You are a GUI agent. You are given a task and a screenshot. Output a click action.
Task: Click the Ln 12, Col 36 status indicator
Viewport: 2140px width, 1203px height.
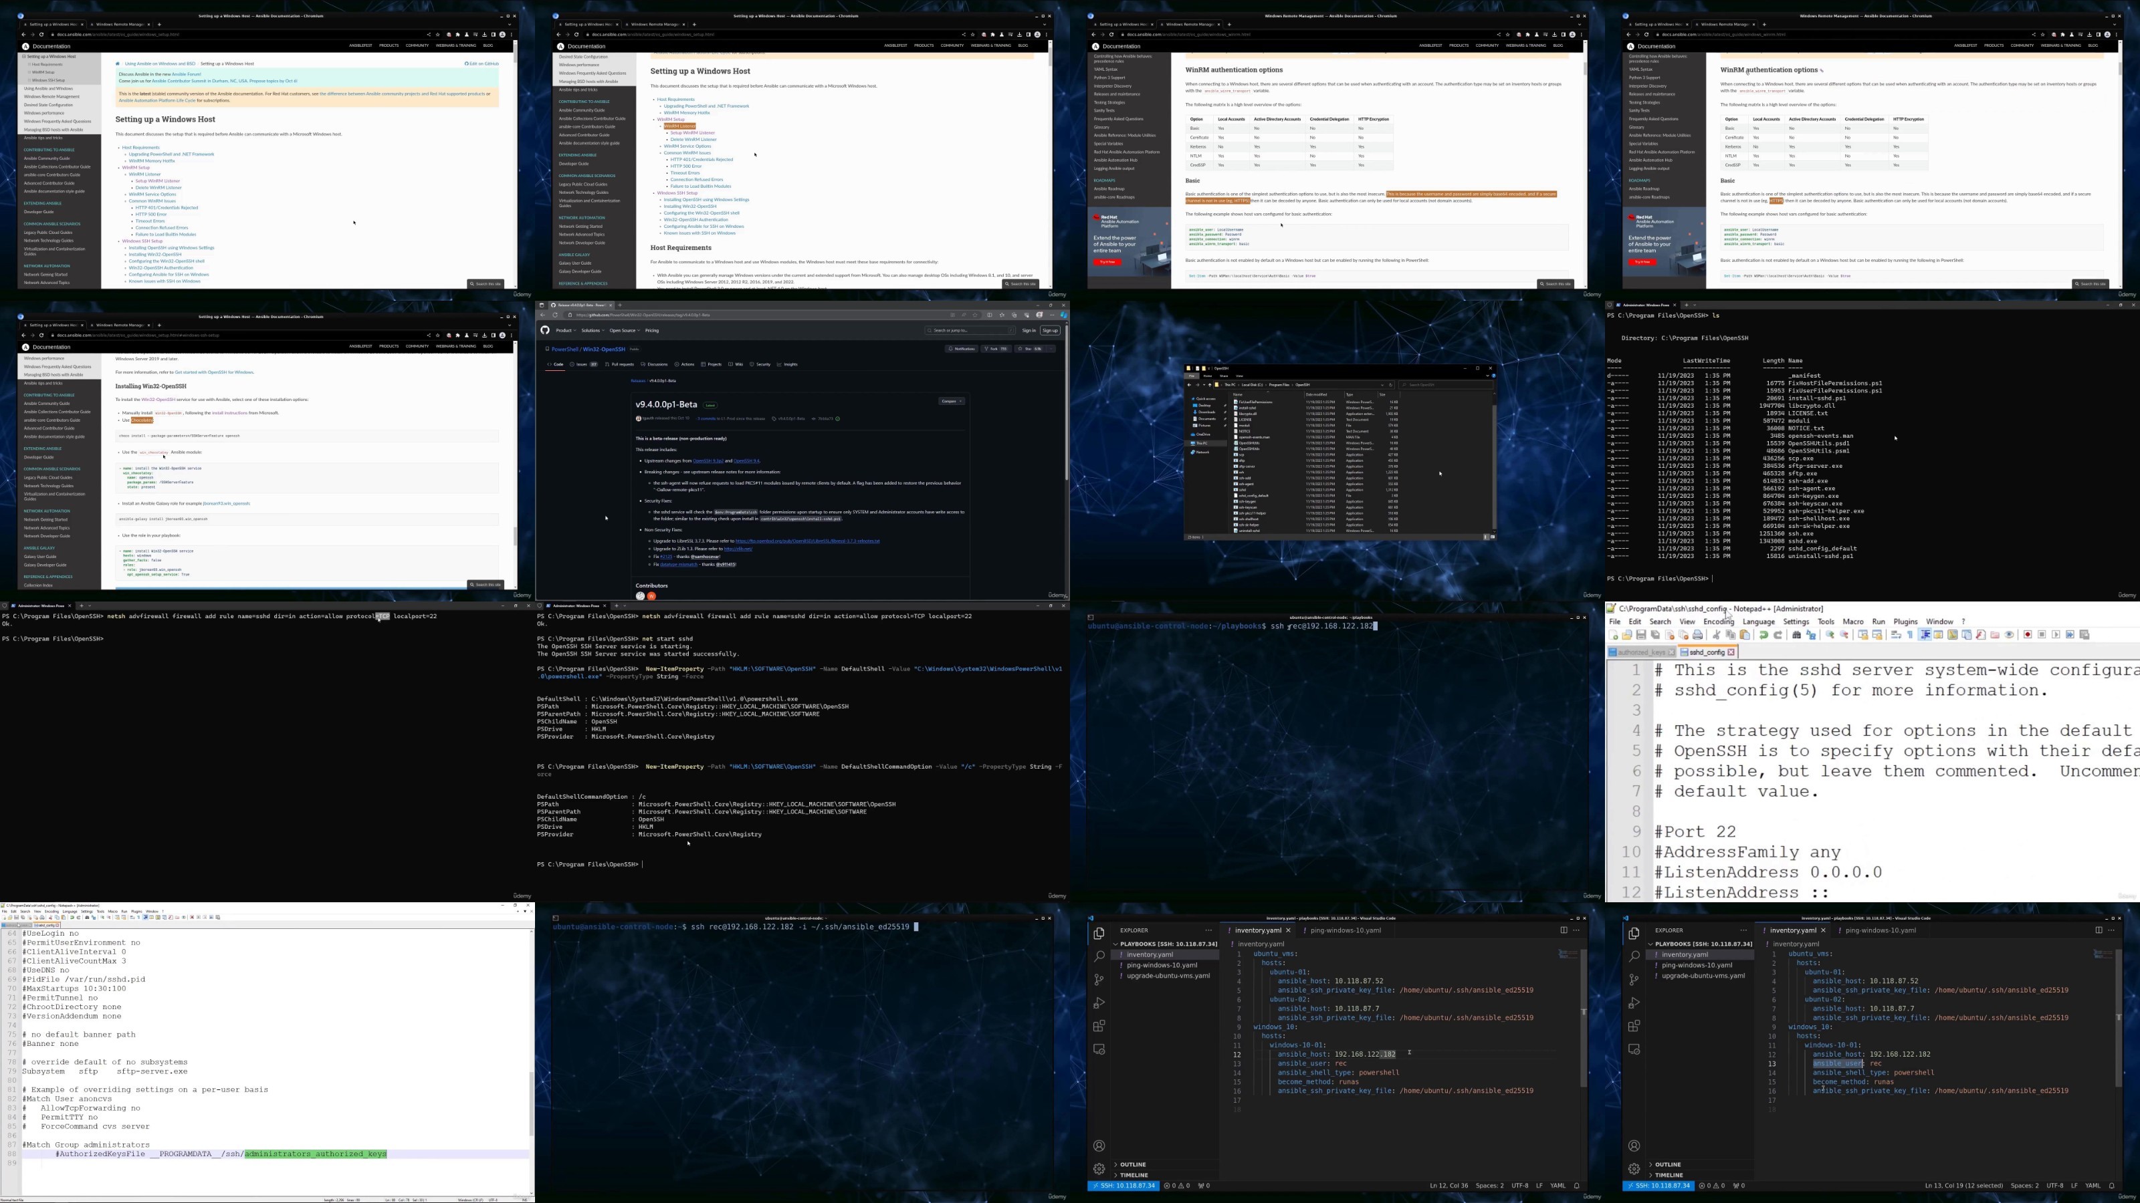[x=1448, y=1186]
